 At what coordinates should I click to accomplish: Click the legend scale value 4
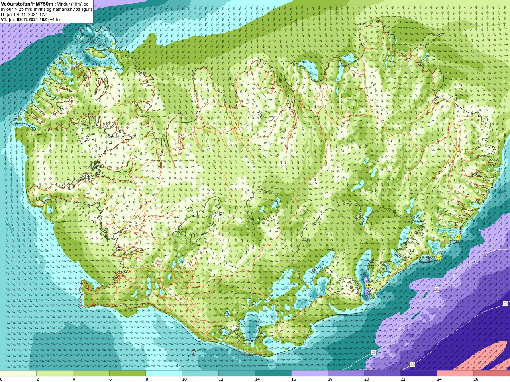pyautogui.click(x=74, y=379)
